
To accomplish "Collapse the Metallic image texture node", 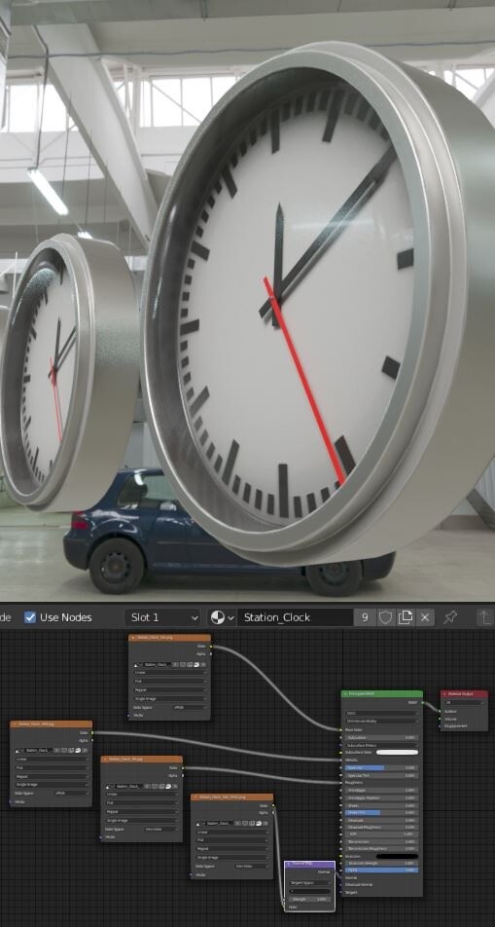I will (15, 723).
